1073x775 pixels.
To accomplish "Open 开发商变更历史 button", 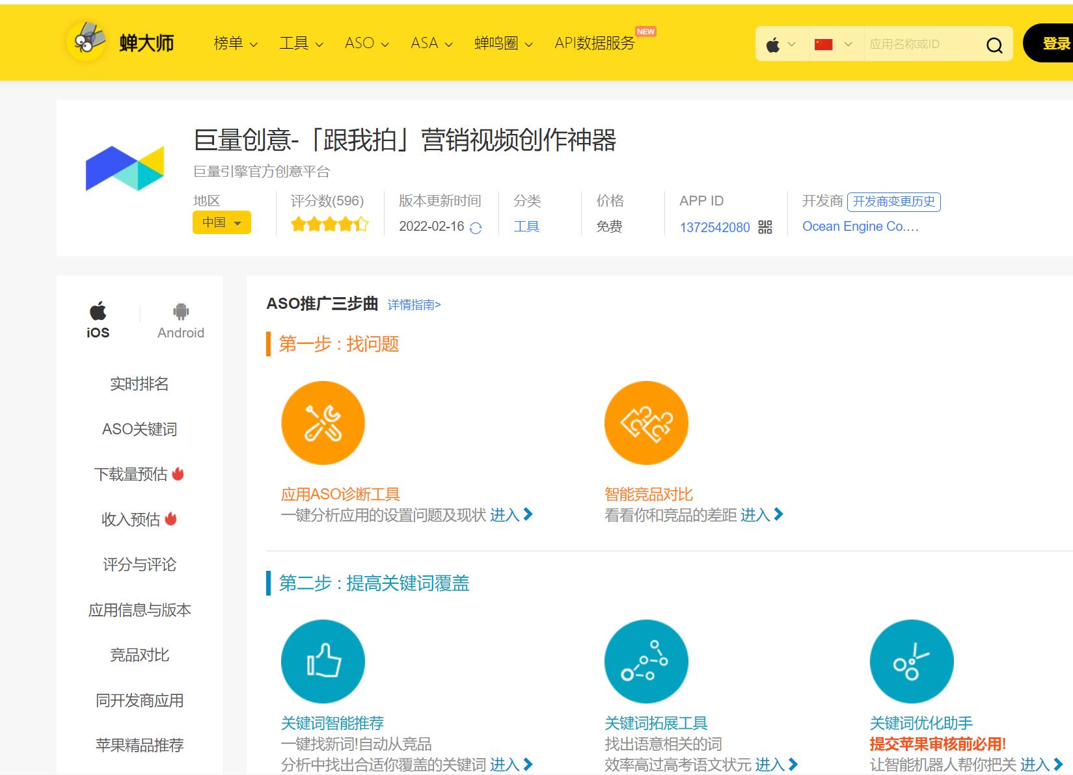I will coord(894,202).
